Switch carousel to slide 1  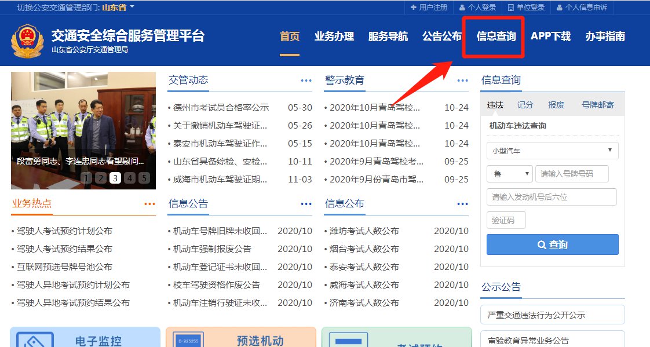tap(86, 178)
